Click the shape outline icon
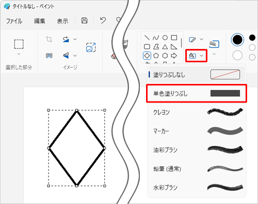 [192, 40]
